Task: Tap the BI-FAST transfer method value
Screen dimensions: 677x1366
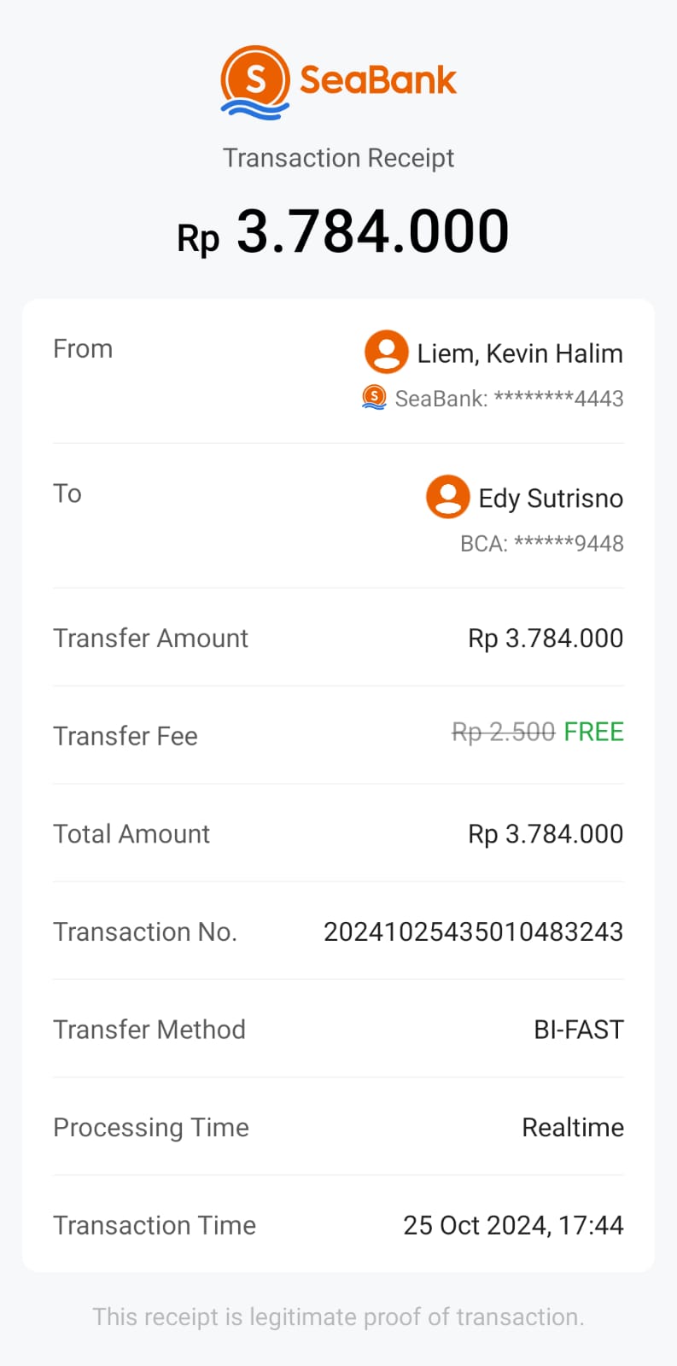Action: tap(578, 1030)
